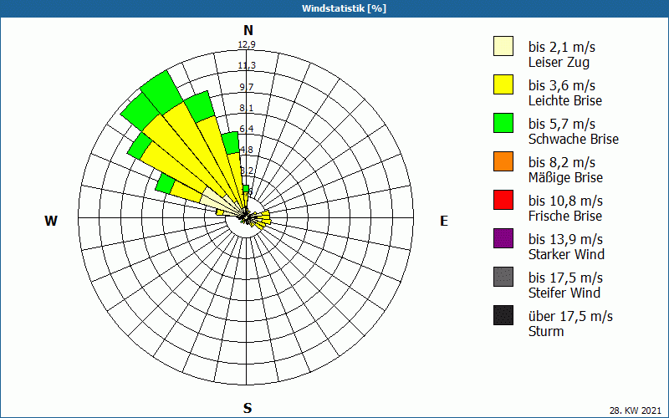
Task: Click the 'Leichte Brise' legend text
Action: (565, 100)
